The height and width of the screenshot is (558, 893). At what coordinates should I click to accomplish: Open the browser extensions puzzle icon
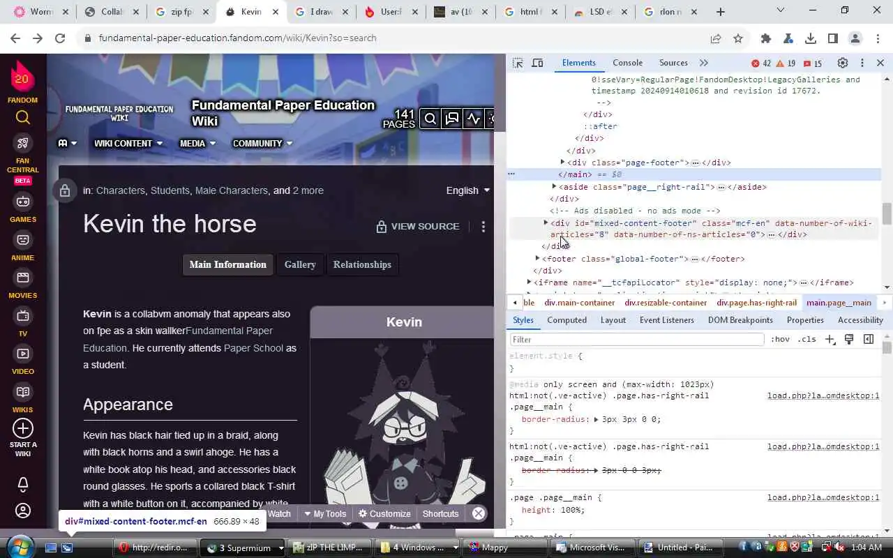(766, 38)
